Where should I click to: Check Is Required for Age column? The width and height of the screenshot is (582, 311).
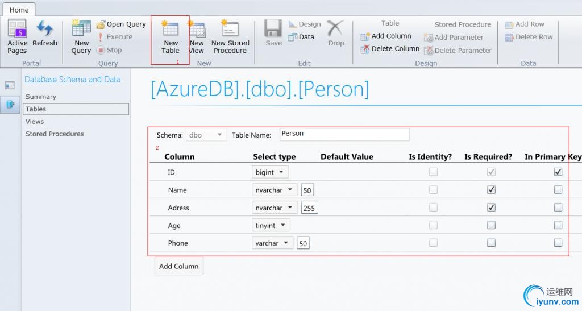[x=491, y=225]
